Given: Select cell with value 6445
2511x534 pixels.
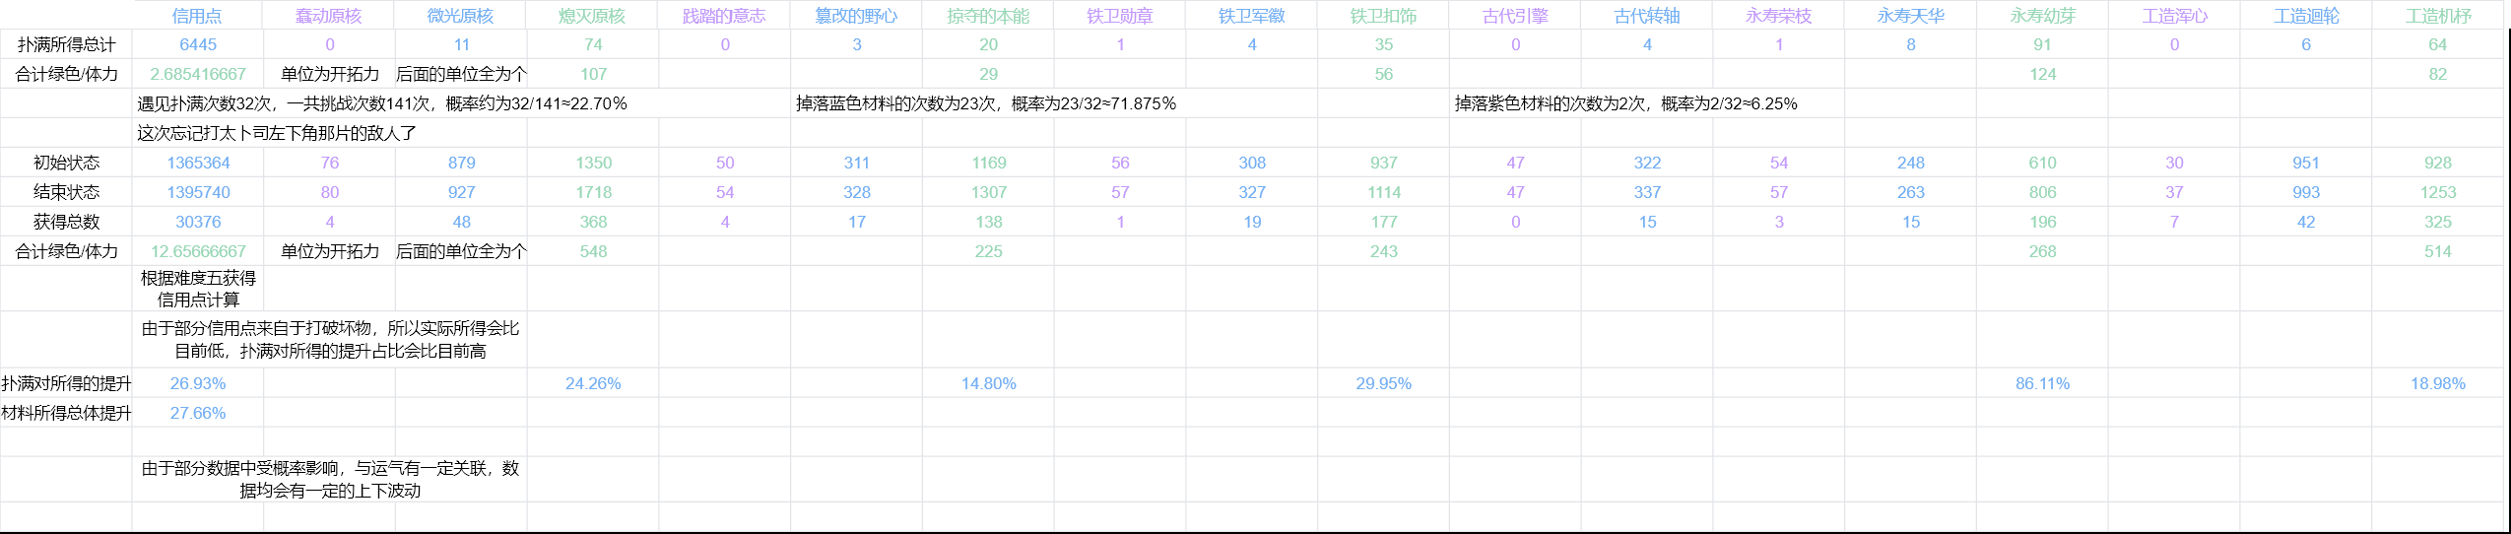Looking at the screenshot, I should tap(198, 44).
